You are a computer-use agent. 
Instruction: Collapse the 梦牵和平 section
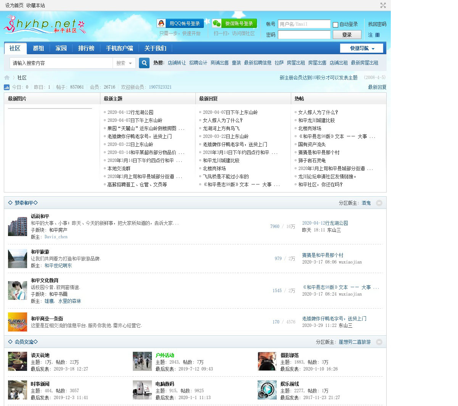point(379,203)
